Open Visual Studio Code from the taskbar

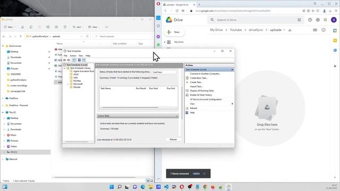point(166,187)
